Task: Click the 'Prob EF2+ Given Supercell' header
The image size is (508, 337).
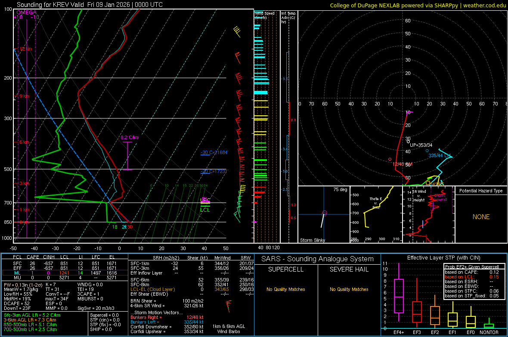Action: tap(472, 267)
